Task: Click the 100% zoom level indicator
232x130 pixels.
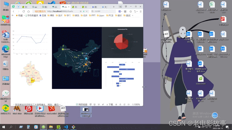Action: point(136,105)
